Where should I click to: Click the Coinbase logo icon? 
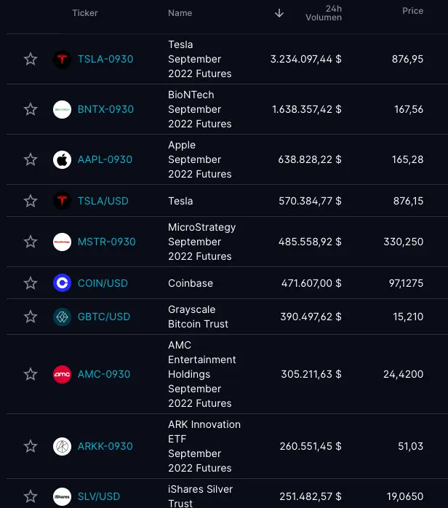[x=62, y=283]
